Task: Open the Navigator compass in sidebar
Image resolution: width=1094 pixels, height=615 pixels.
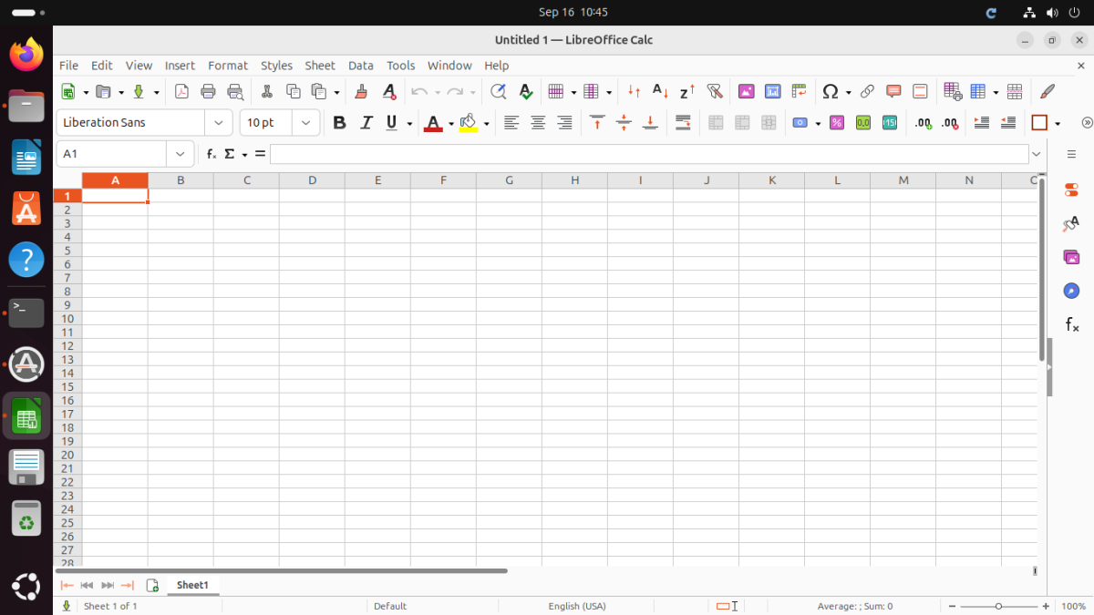Action: [1071, 291]
